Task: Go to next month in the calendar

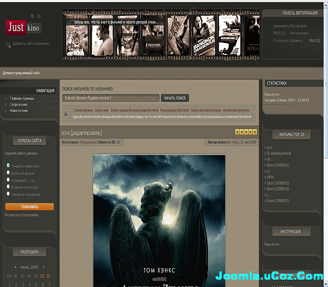Action: click(x=43, y=267)
